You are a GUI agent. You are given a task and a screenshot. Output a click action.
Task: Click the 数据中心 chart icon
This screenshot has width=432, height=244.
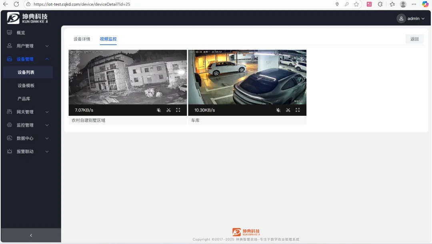(9, 138)
